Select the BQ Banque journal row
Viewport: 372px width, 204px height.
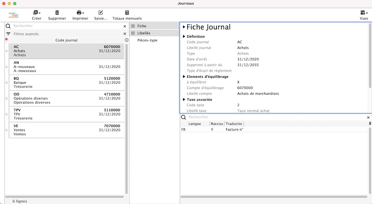coord(67,83)
